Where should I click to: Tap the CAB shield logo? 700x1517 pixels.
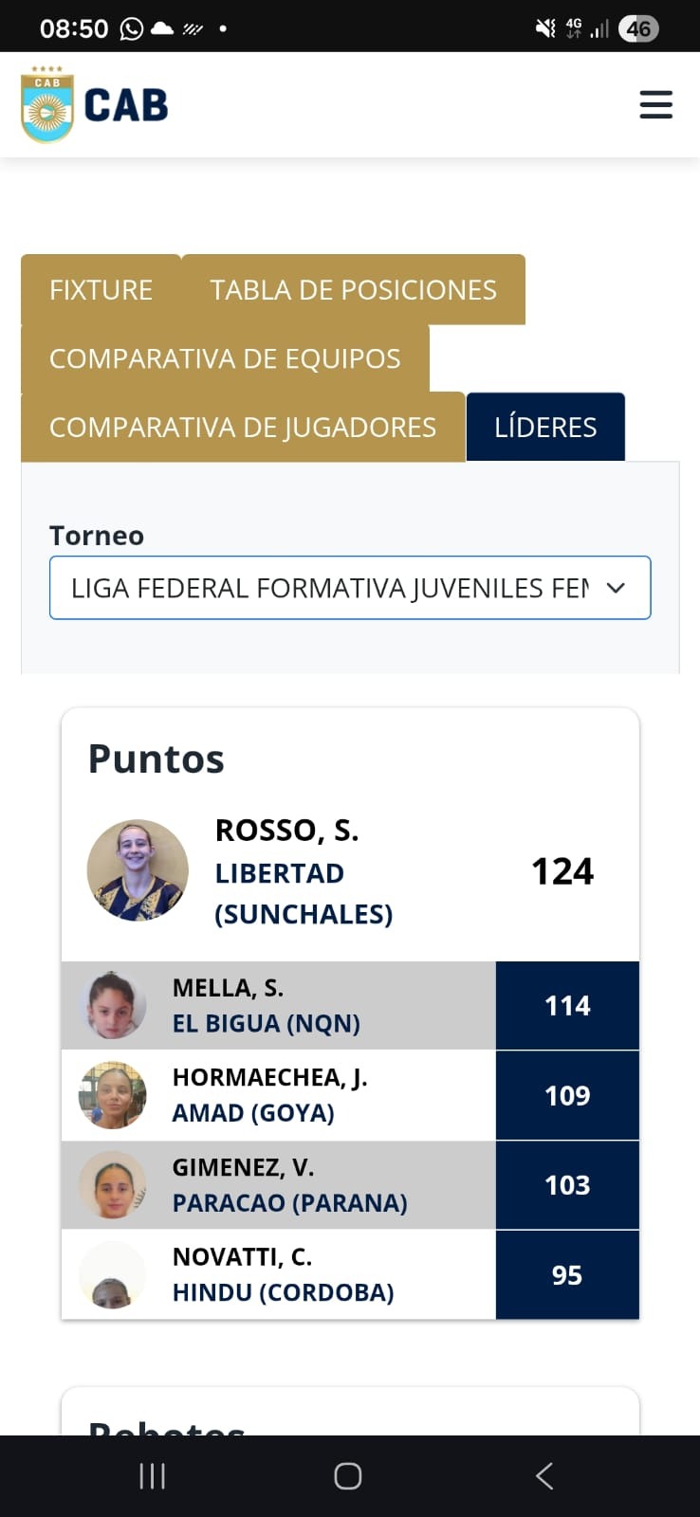pyautogui.click(x=47, y=104)
